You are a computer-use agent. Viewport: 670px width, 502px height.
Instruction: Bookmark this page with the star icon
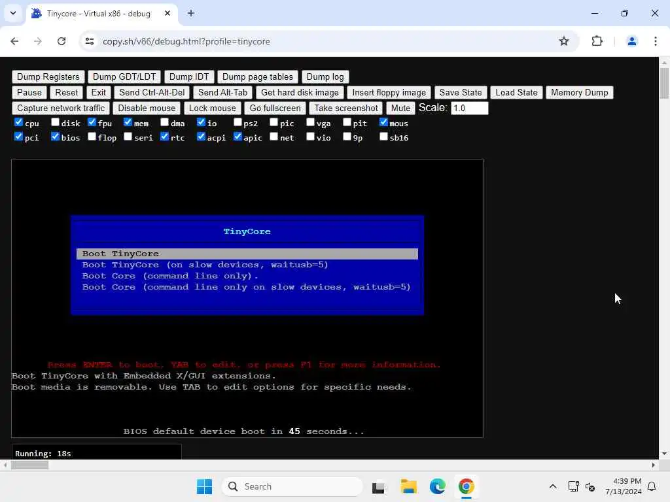[564, 41]
